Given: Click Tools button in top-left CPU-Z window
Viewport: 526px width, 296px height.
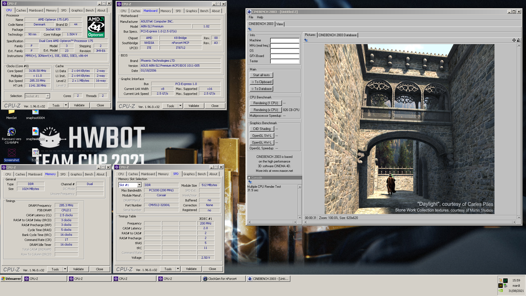Looking at the screenshot, I should click(56, 105).
